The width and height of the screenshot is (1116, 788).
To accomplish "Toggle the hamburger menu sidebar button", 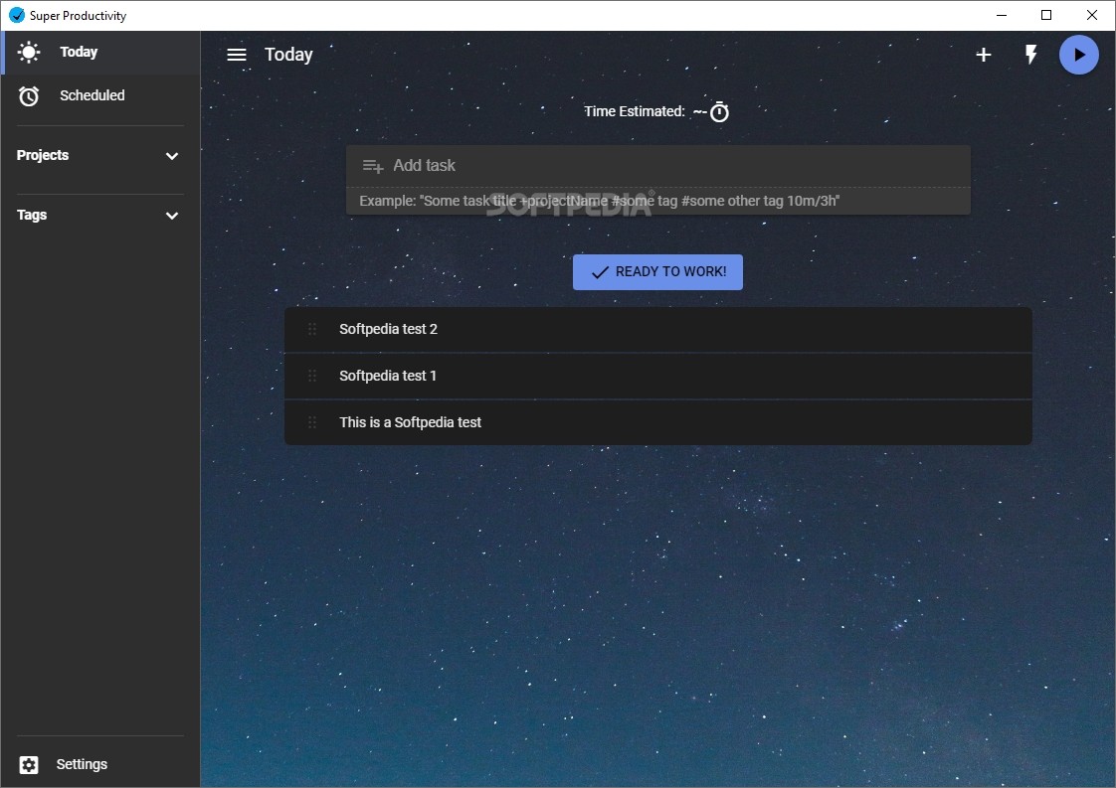I will [x=237, y=55].
